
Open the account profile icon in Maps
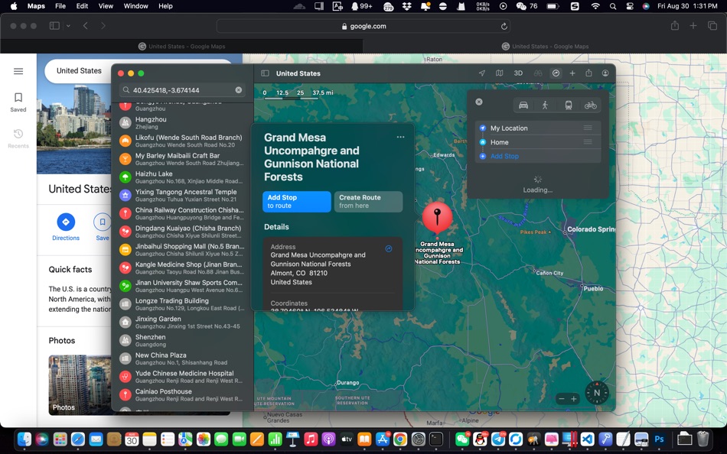605,73
